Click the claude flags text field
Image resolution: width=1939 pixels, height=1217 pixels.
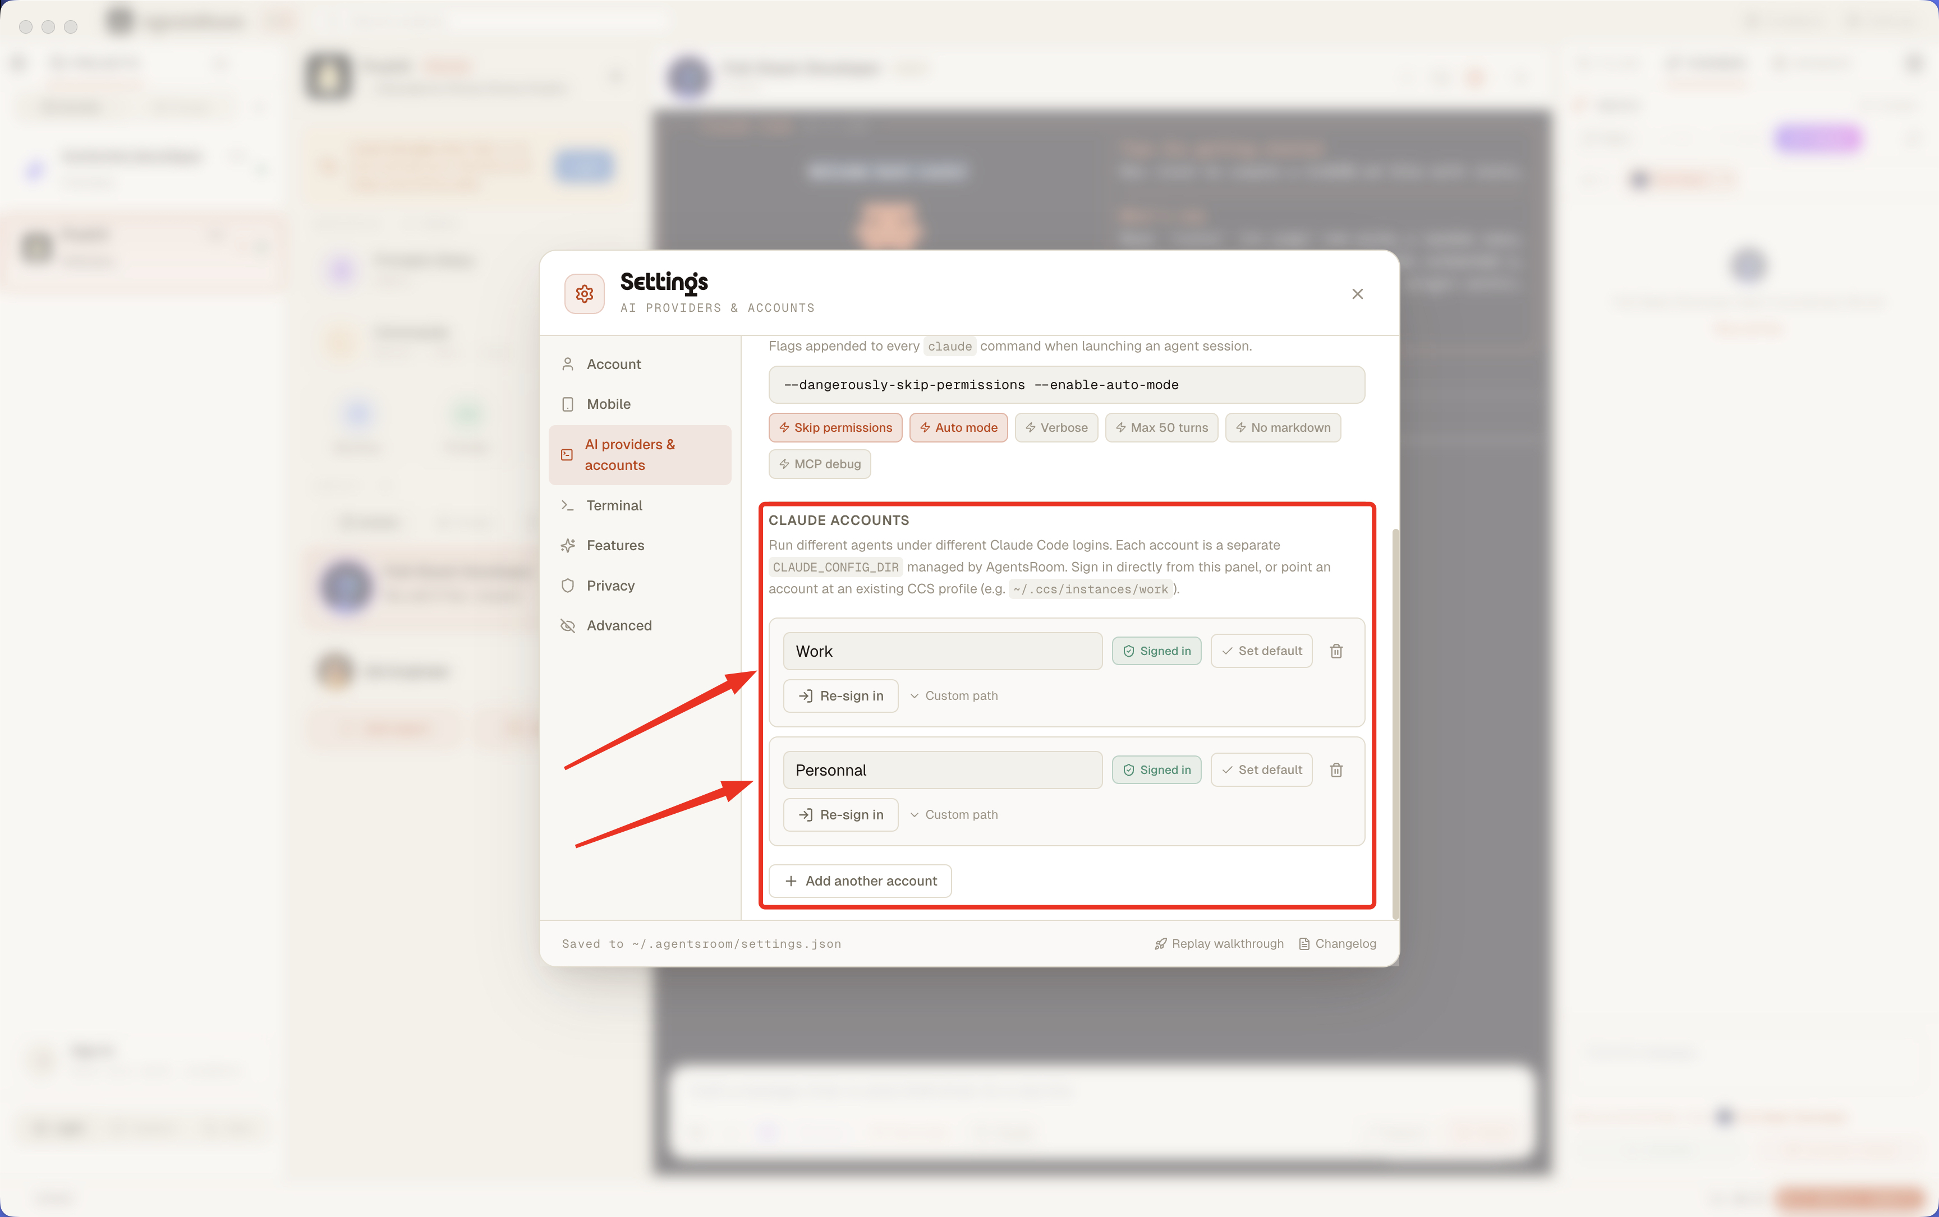pos(1066,385)
